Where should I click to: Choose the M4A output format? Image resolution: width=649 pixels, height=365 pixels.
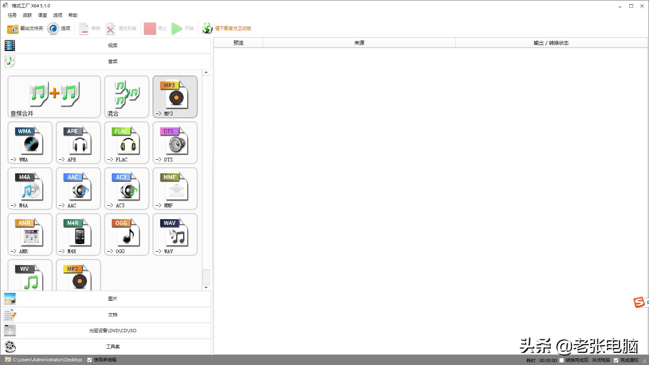coord(30,188)
